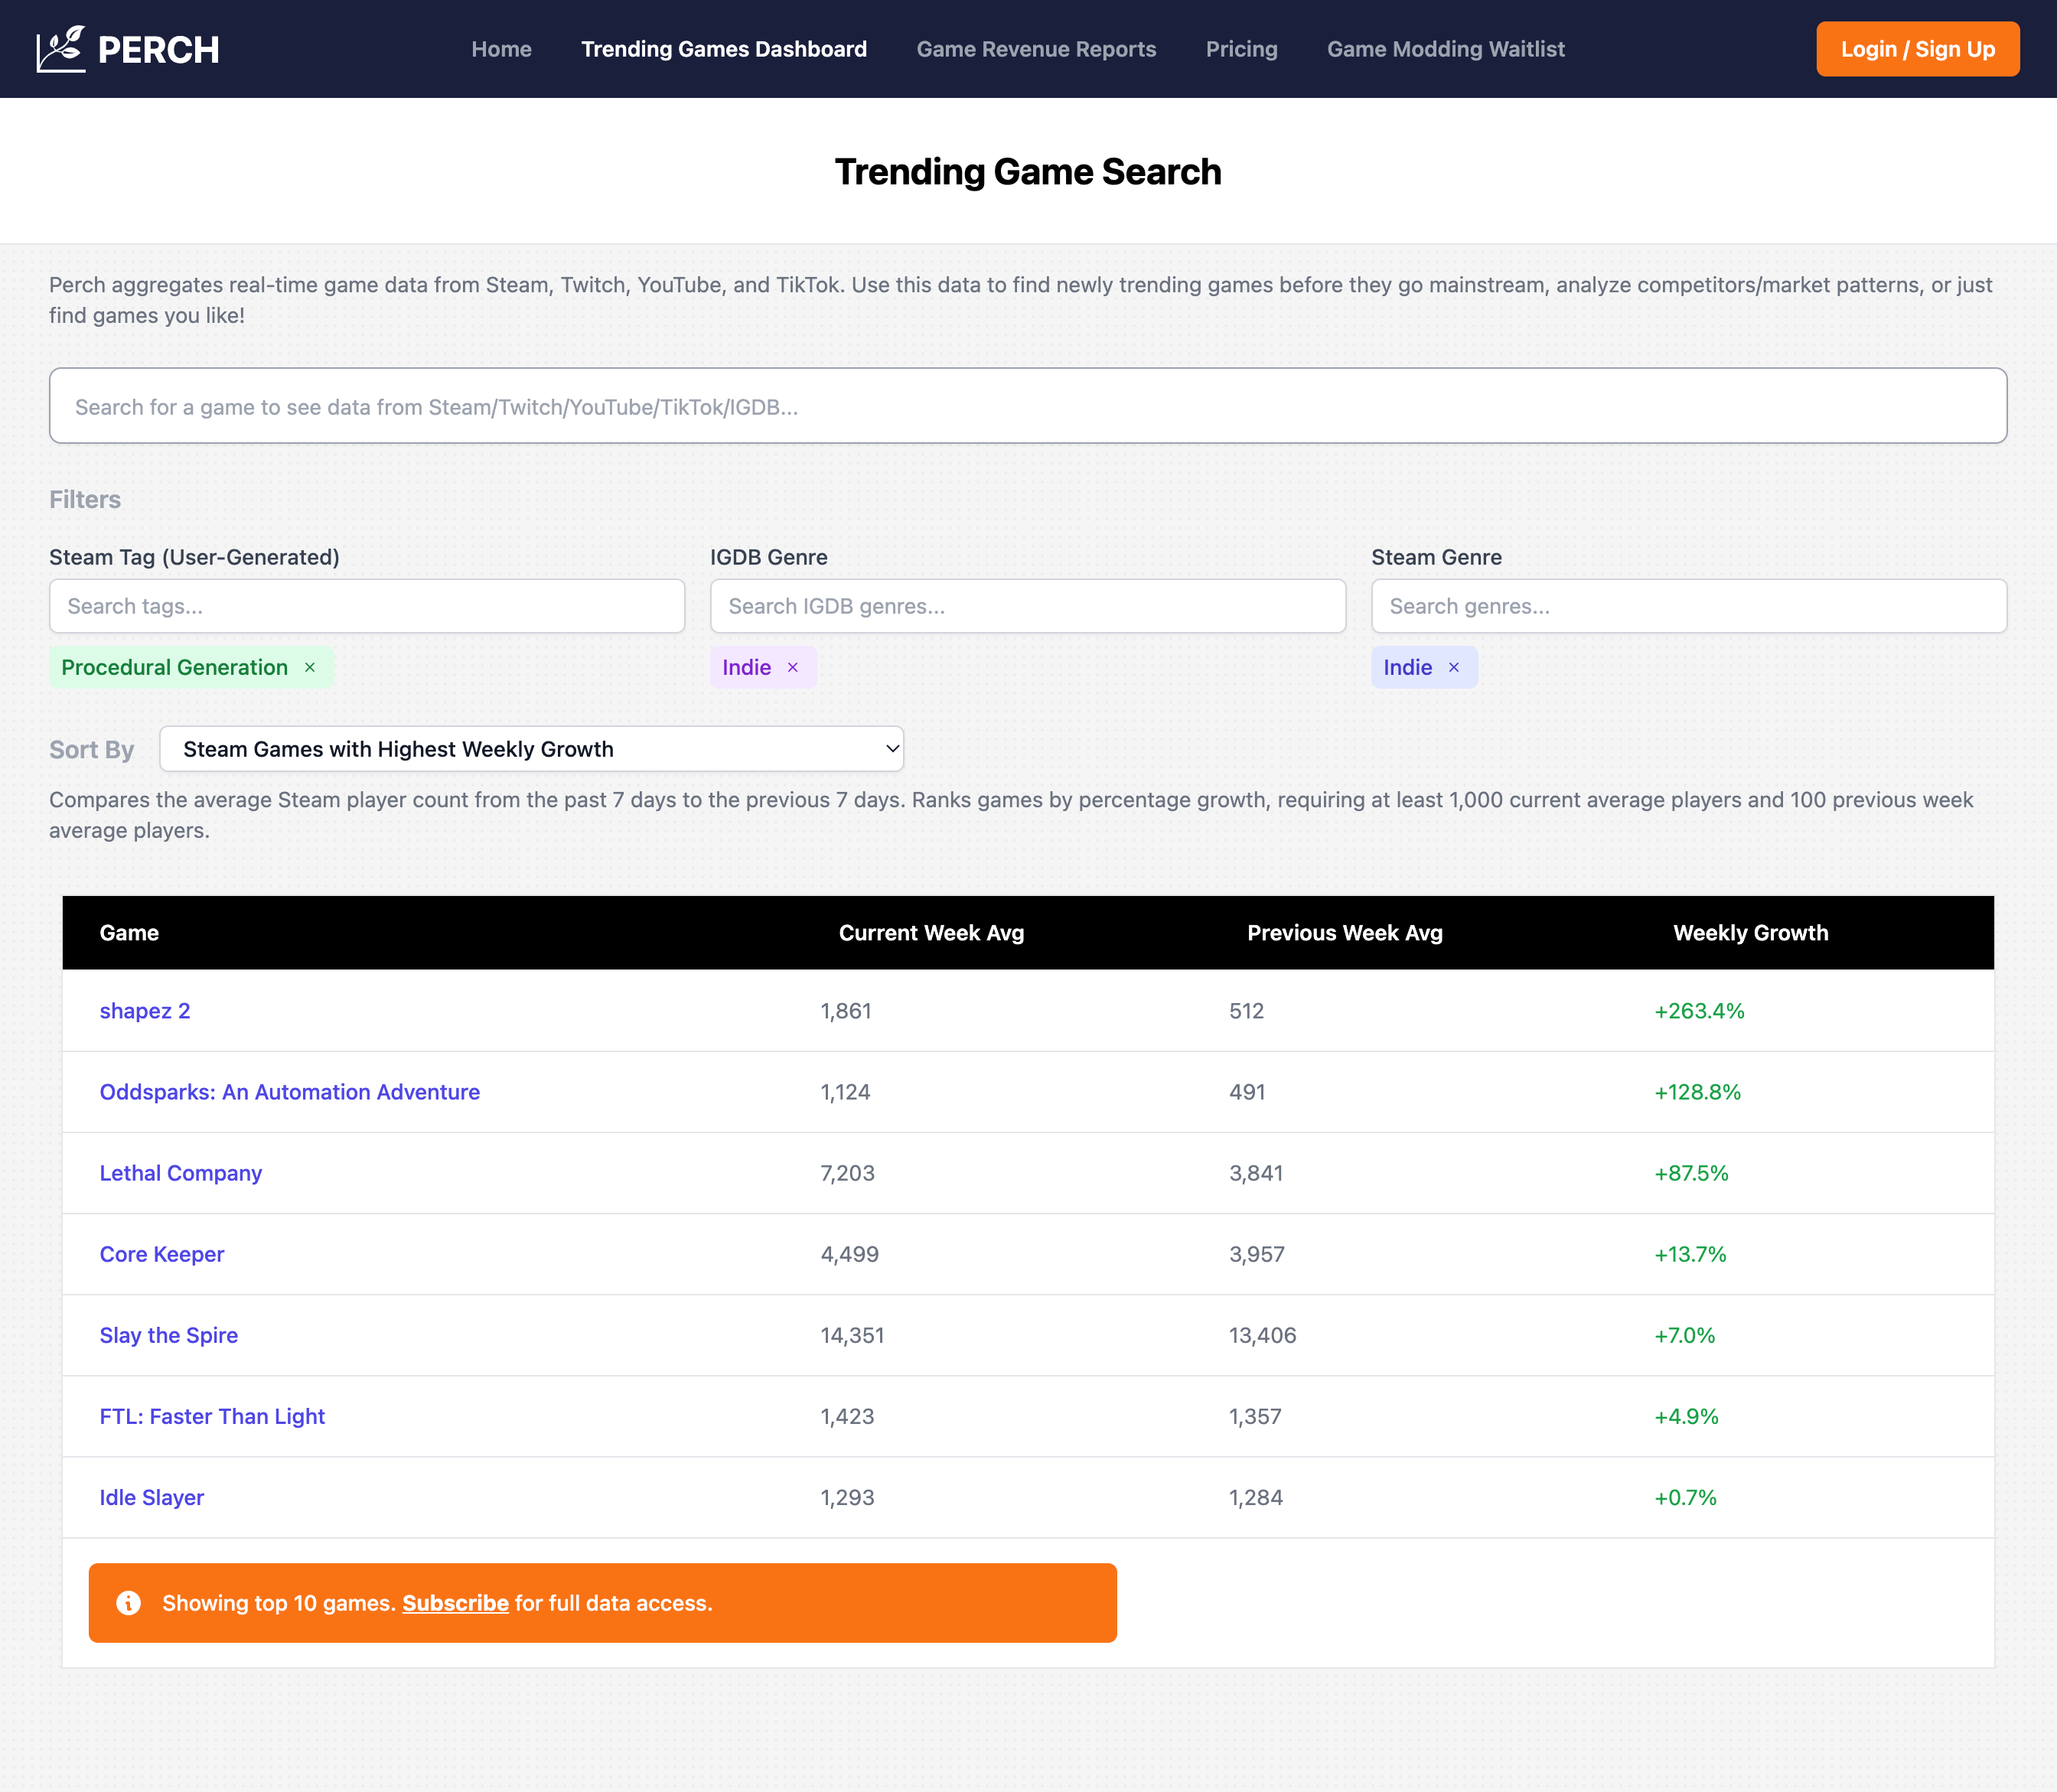Viewport: 2057px width, 1792px height.
Task: Open the Slay the Spire link
Action: [x=169, y=1335]
